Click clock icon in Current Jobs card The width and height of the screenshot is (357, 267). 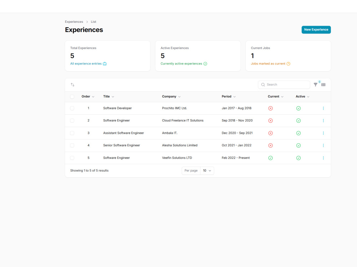coord(288,64)
